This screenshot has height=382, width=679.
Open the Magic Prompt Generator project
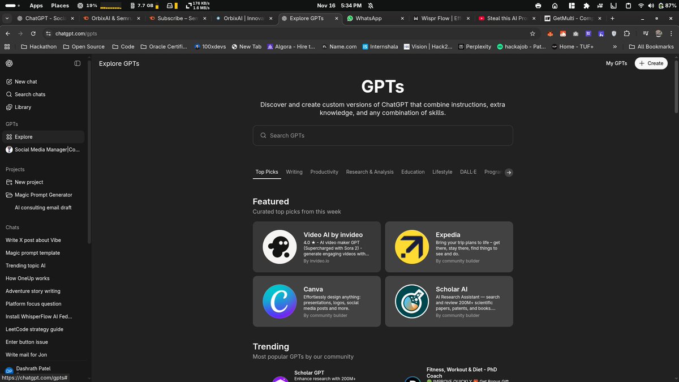[43, 195]
